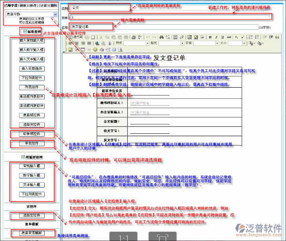Click the Insert Table icon

pos(83,50)
